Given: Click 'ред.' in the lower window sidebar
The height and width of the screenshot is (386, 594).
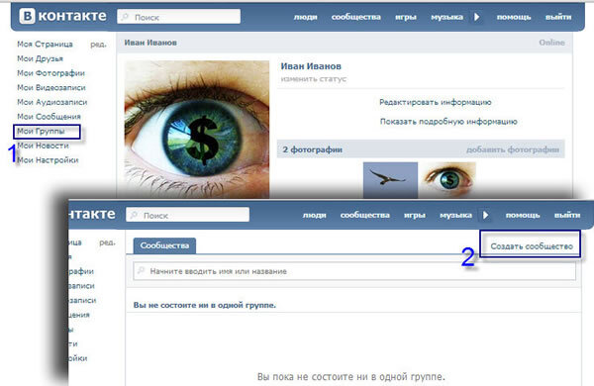Looking at the screenshot, I should (x=108, y=242).
